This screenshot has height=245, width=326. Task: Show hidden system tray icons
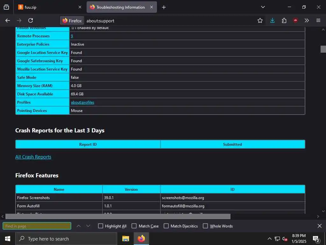point(269,239)
